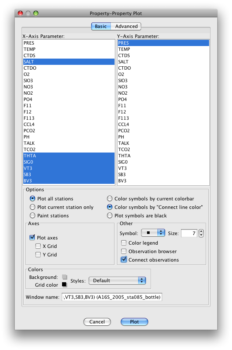
Task: Select PRES in X-Axis list
Action: point(69,43)
